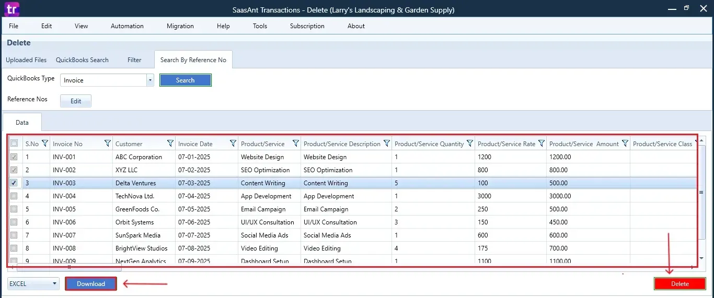Filter the Product/Service Amount column
Image resolution: width=714 pixels, height=298 pixels.
tap(625, 144)
